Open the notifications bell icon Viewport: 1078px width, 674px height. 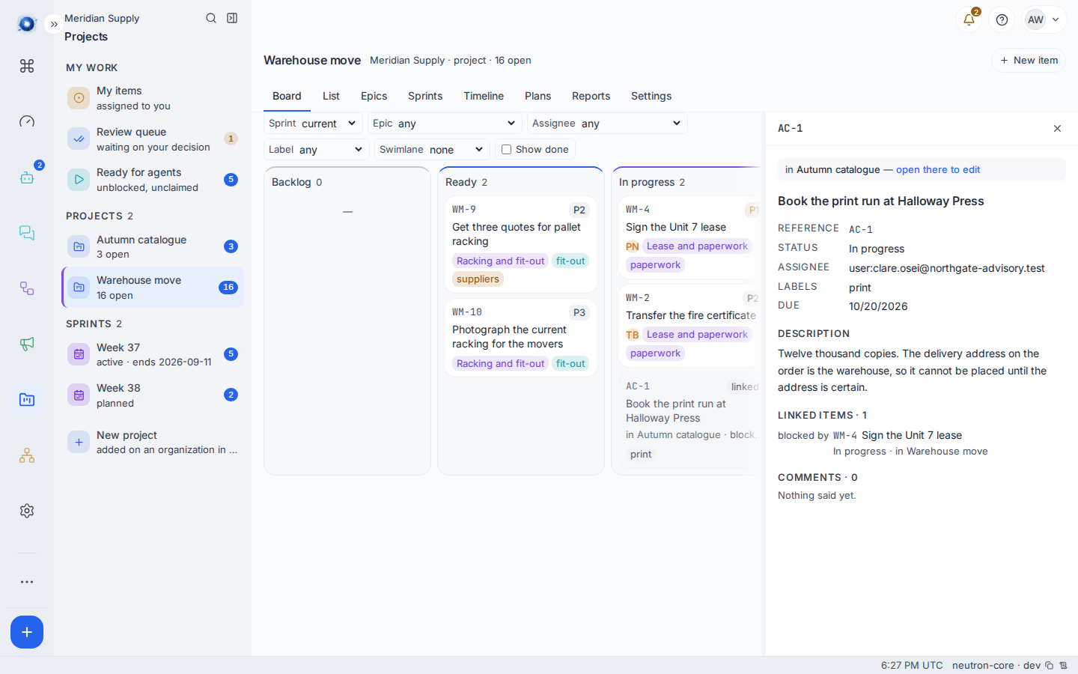click(x=969, y=20)
